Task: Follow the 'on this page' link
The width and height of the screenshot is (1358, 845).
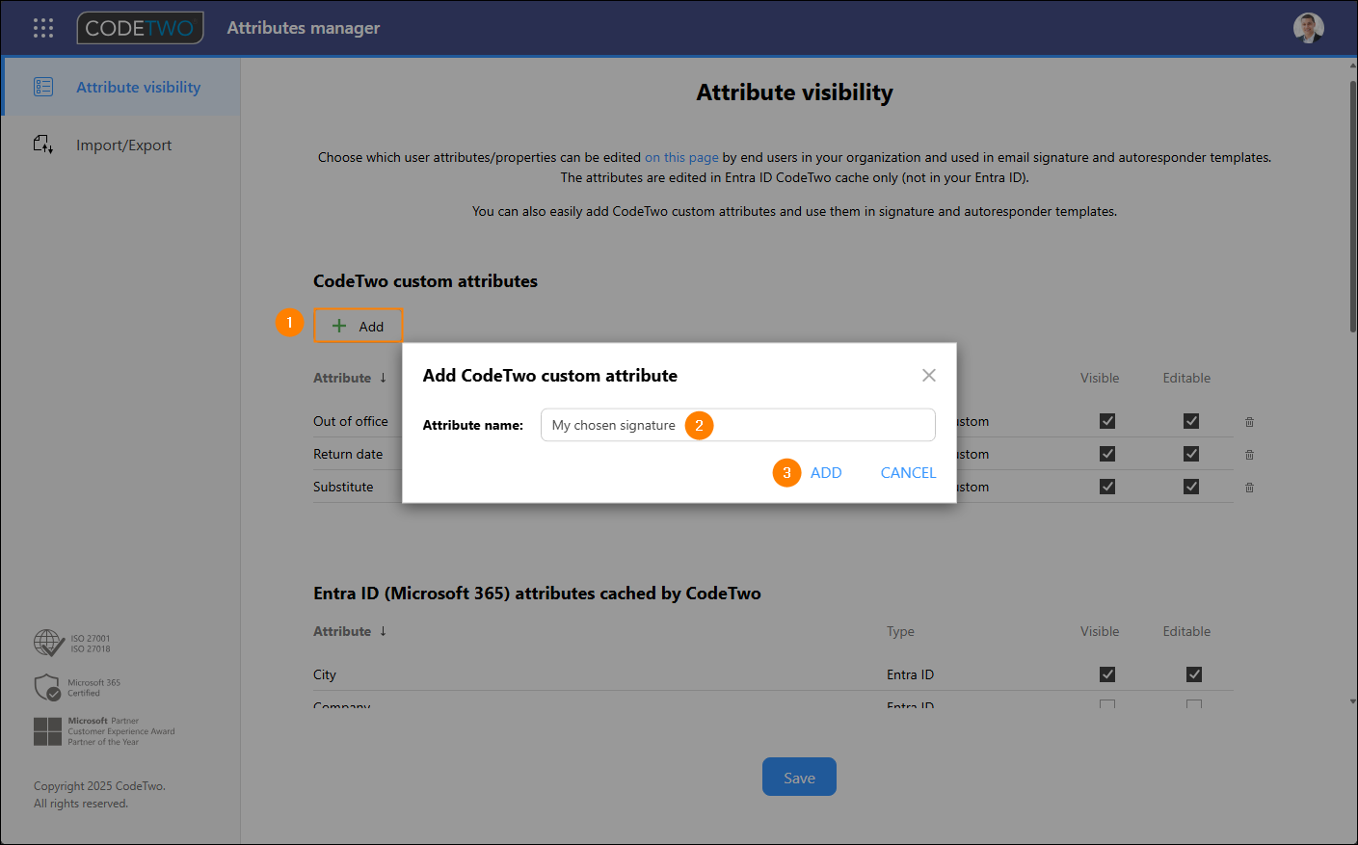Action: (681, 157)
